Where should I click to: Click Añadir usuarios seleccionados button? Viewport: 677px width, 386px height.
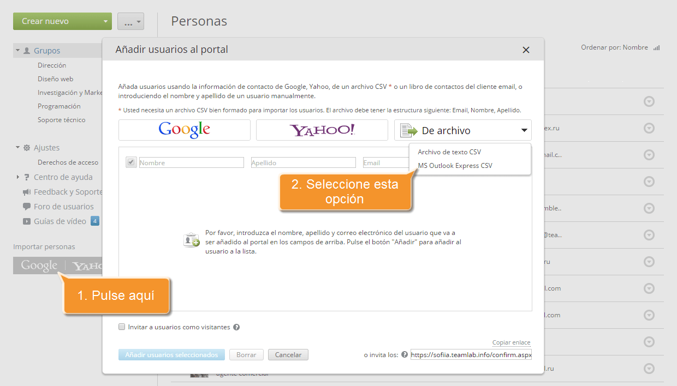pyautogui.click(x=171, y=355)
